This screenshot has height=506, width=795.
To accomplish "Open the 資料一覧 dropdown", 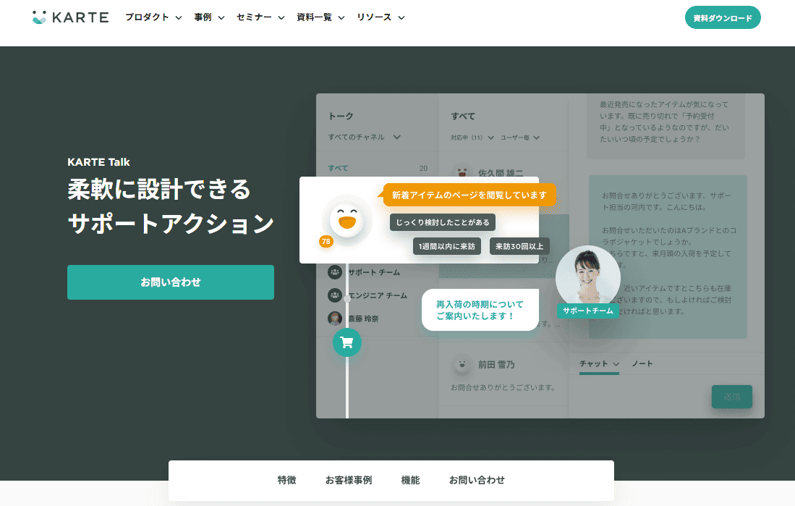I will 320,17.
